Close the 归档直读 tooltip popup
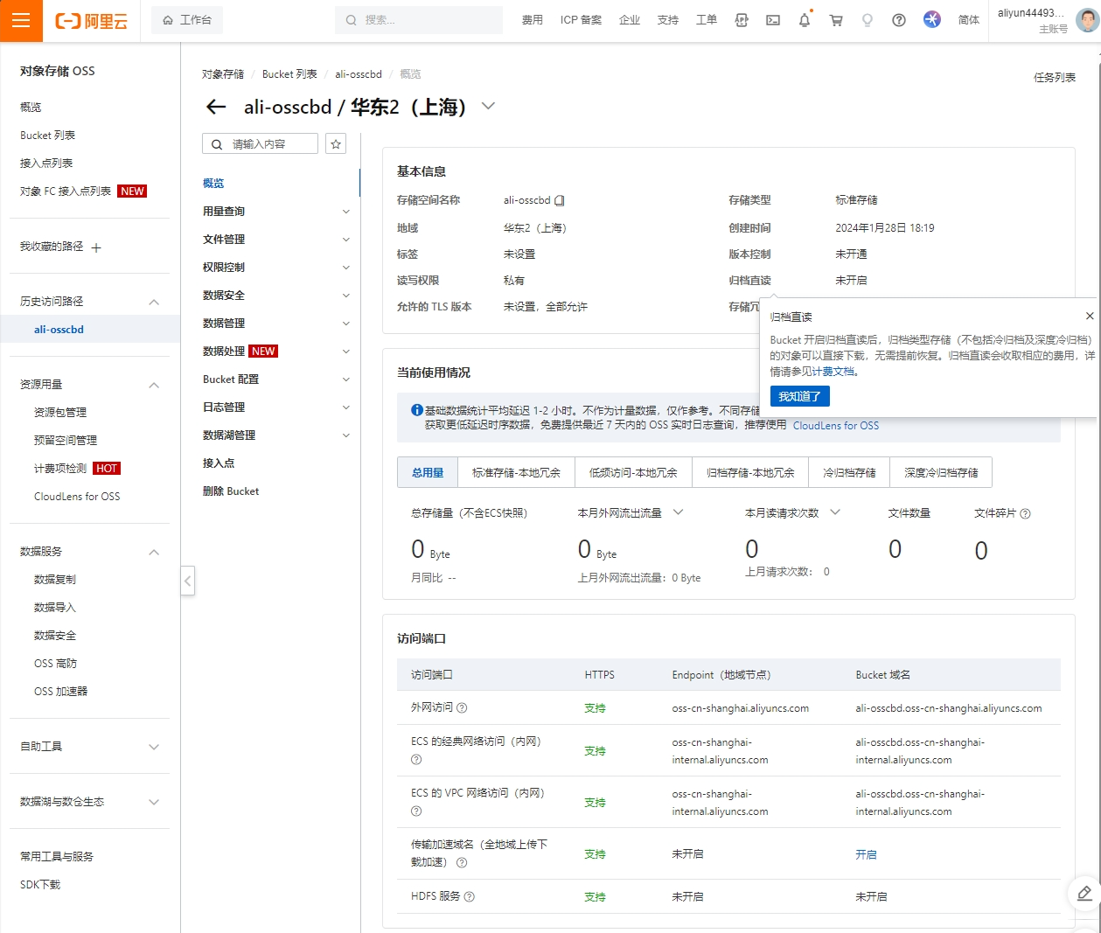The width and height of the screenshot is (1101, 933). coord(1089,317)
